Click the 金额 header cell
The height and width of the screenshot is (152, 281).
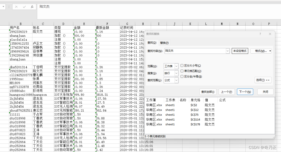pyautogui.click(x=84, y=28)
